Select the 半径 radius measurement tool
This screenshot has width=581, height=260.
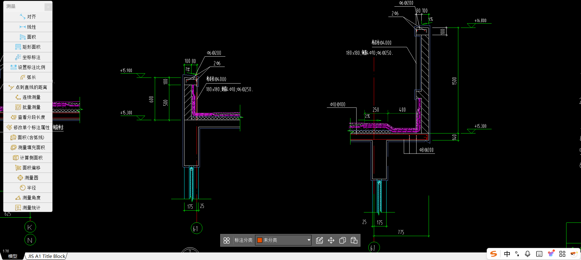pyautogui.click(x=28, y=188)
